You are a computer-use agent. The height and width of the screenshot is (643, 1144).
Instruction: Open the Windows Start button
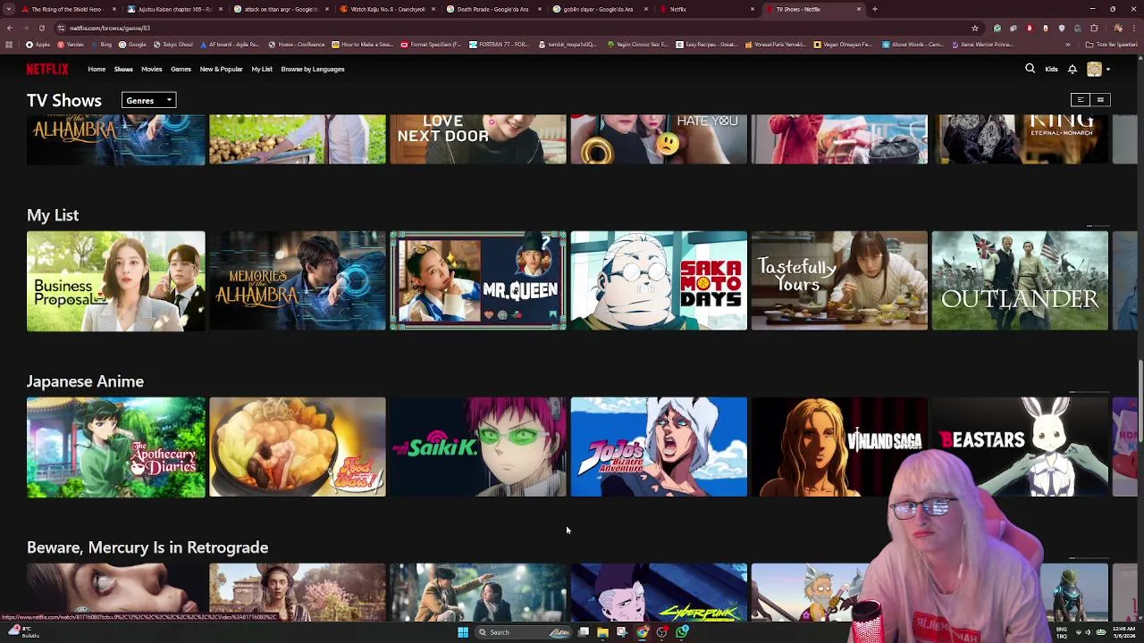463,632
